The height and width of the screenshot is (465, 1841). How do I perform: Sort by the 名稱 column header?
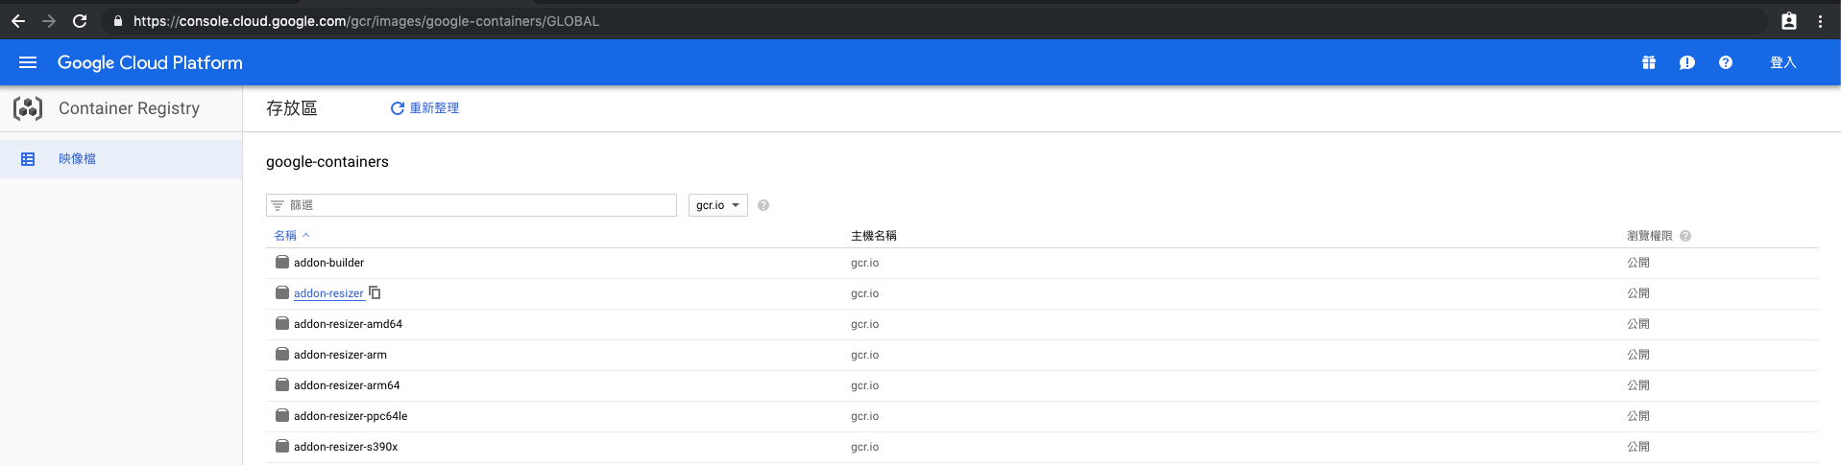click(x=285, y=236)
